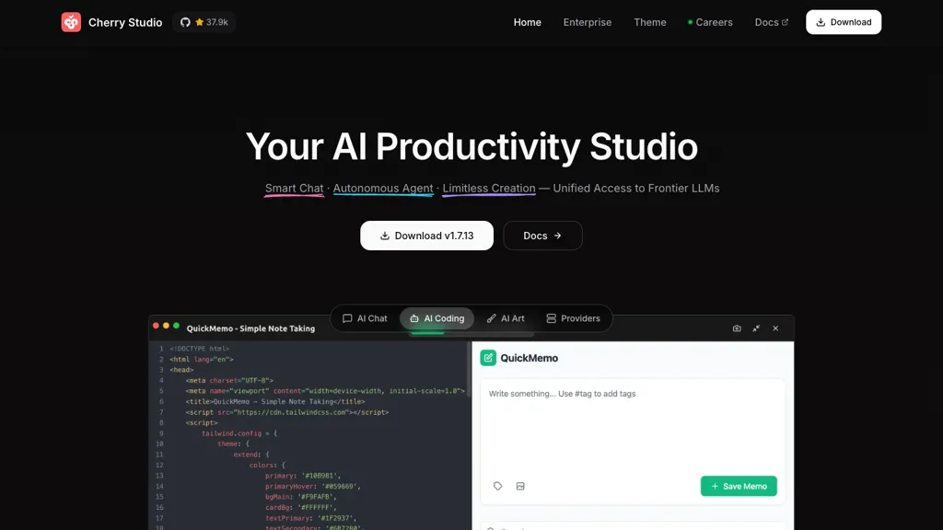Image resolution: width=943 pixels, height=530 pixels.
Task: Click the yellow traffic-light dot
Action: 166,326
